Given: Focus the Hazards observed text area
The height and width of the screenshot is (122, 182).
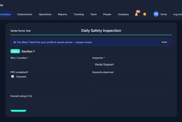Looking at the screenshot, I should (132, 82).
